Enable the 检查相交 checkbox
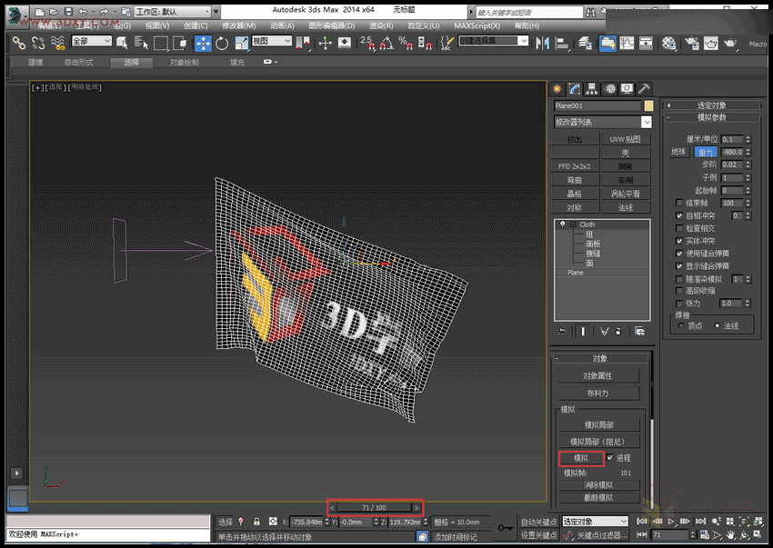 [679, 228]
